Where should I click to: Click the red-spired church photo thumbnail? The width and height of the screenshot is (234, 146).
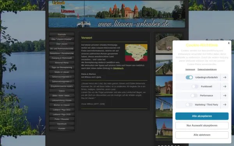click(164, 128)
